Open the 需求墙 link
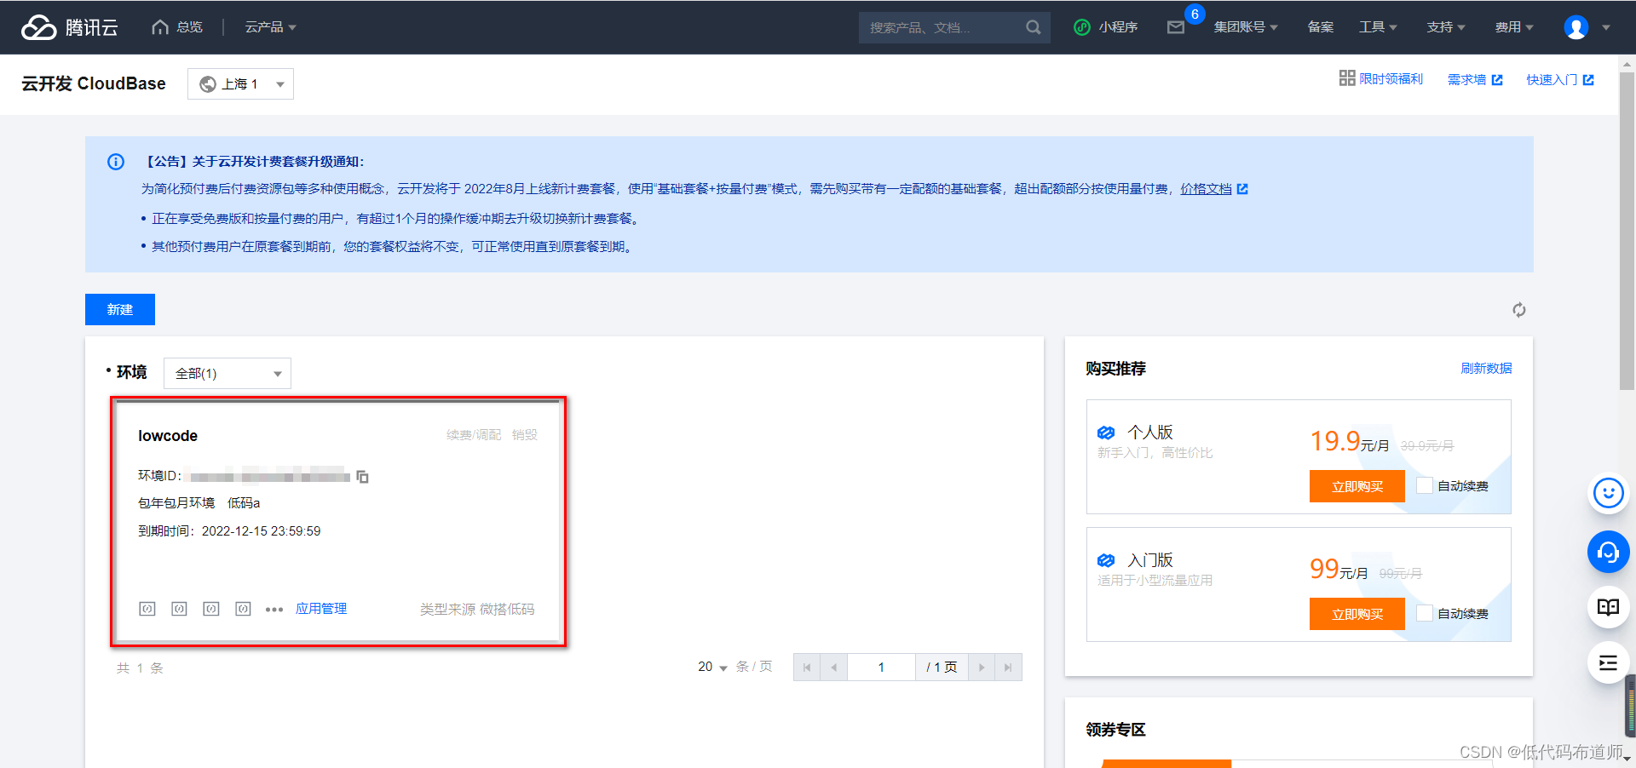Viewport: 1636px width, 768px height. tap(1475, 79)
